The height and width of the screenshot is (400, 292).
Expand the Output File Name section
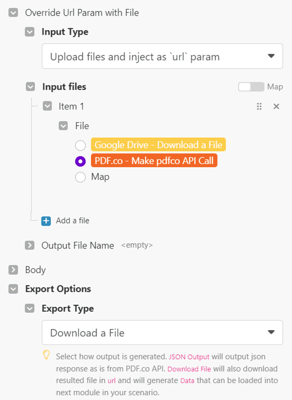coord(29,245)
